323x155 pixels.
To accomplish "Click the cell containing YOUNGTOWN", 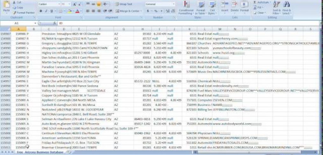I will [x=100, y=48].
